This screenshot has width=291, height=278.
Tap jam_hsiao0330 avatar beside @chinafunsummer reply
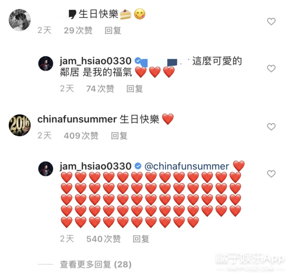(46, 169)
